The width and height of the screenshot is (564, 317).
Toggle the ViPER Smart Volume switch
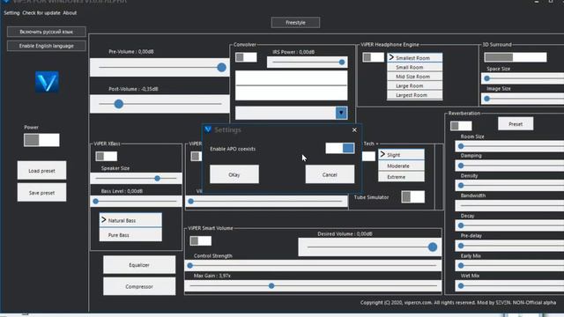200,240
